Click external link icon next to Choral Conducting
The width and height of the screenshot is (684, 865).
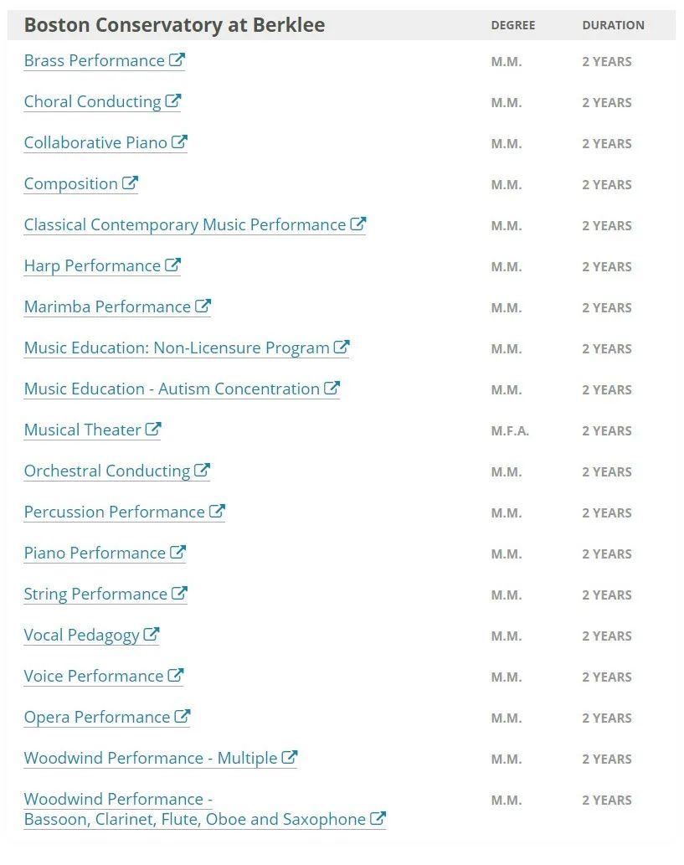point(173,101)
